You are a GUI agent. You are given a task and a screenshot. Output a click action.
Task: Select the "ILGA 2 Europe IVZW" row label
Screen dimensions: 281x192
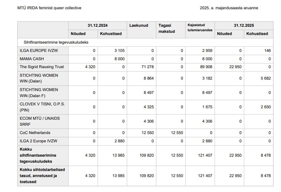click(38, 141)
